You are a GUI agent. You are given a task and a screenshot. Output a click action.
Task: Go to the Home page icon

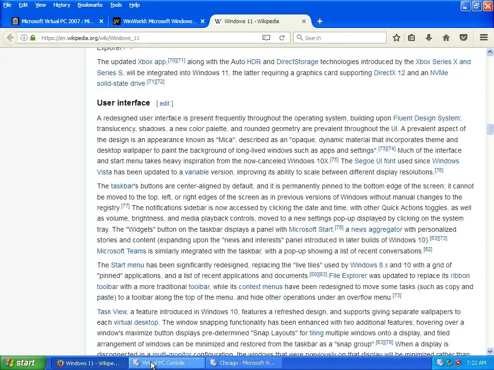(x=446, y=38)
